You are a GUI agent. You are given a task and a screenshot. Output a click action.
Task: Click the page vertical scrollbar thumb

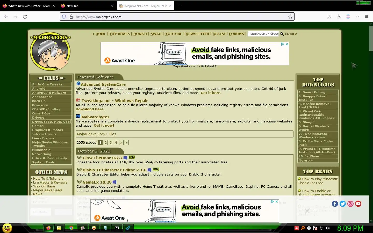[x=371, y=38]
